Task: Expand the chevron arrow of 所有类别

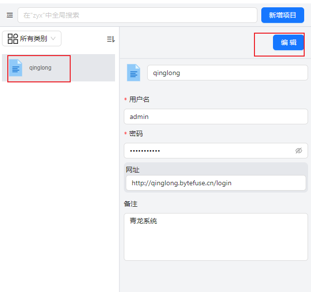Action: point(54,39)
